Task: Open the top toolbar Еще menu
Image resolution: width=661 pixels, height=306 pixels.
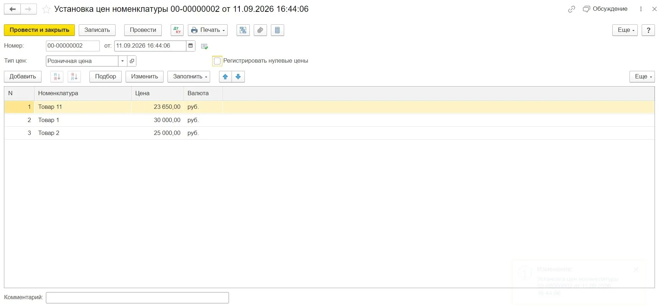Action: [x=625, y=30]
